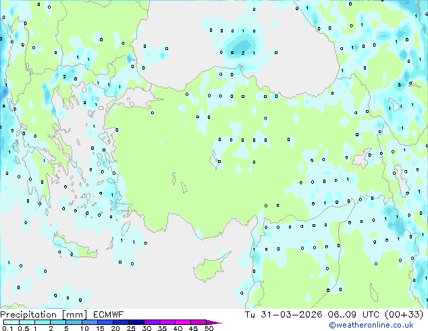Select the 2–5 mm legend swatch

[x=58, y=322]
